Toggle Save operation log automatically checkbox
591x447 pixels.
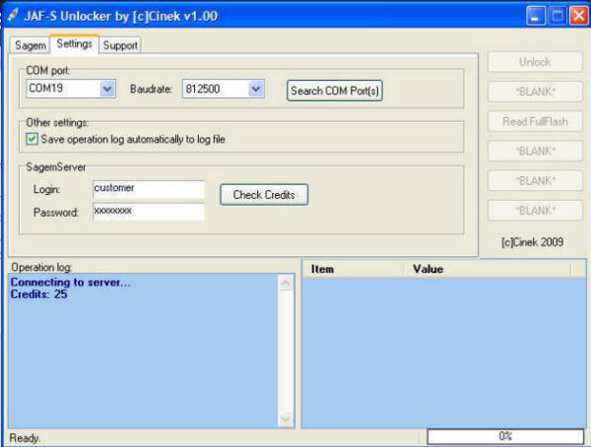click(33, 139)
